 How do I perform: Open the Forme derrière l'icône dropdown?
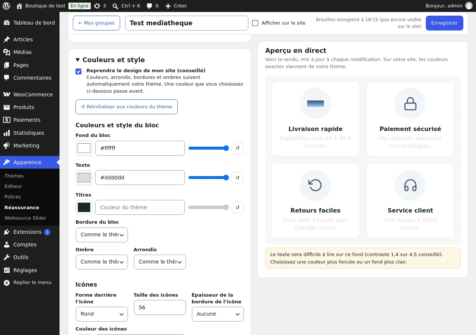[x=102, y=314]
